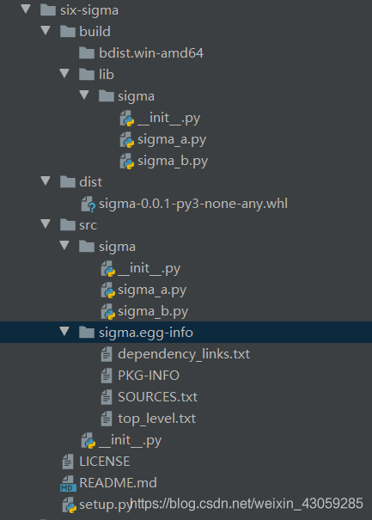The image size is (372, 520).
Task: Click the Python icon of sigma_b.py under src
Action: [107, 312]
